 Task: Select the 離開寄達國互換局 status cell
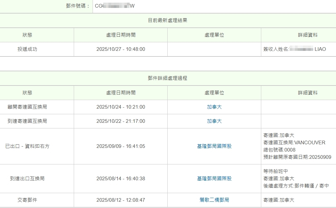27,107
